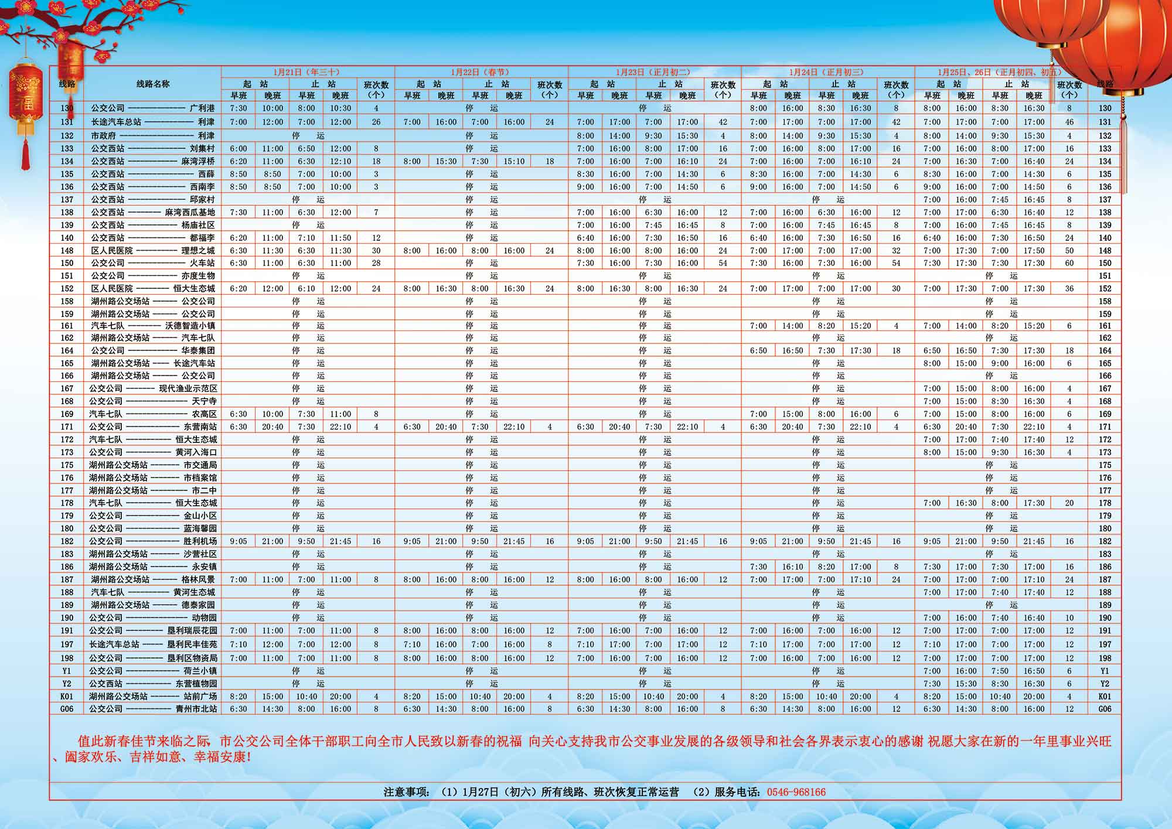Click route name 公交公司—青州市北站

pos(152,709)
